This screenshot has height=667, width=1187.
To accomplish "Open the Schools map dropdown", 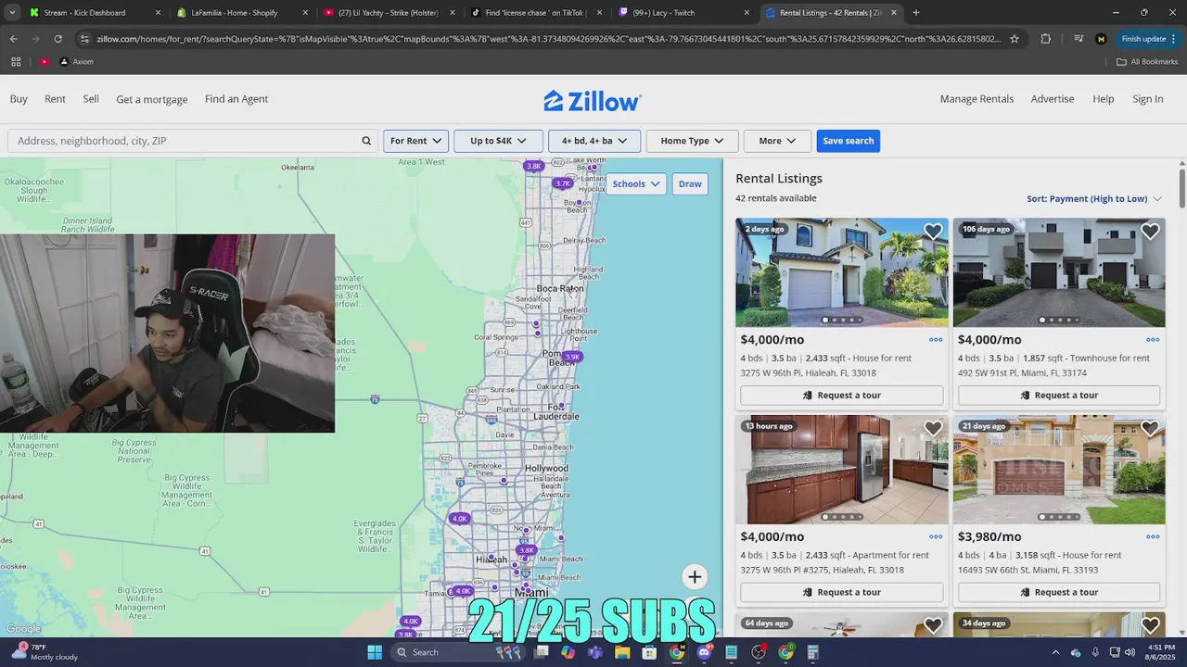I will (635, 183).
